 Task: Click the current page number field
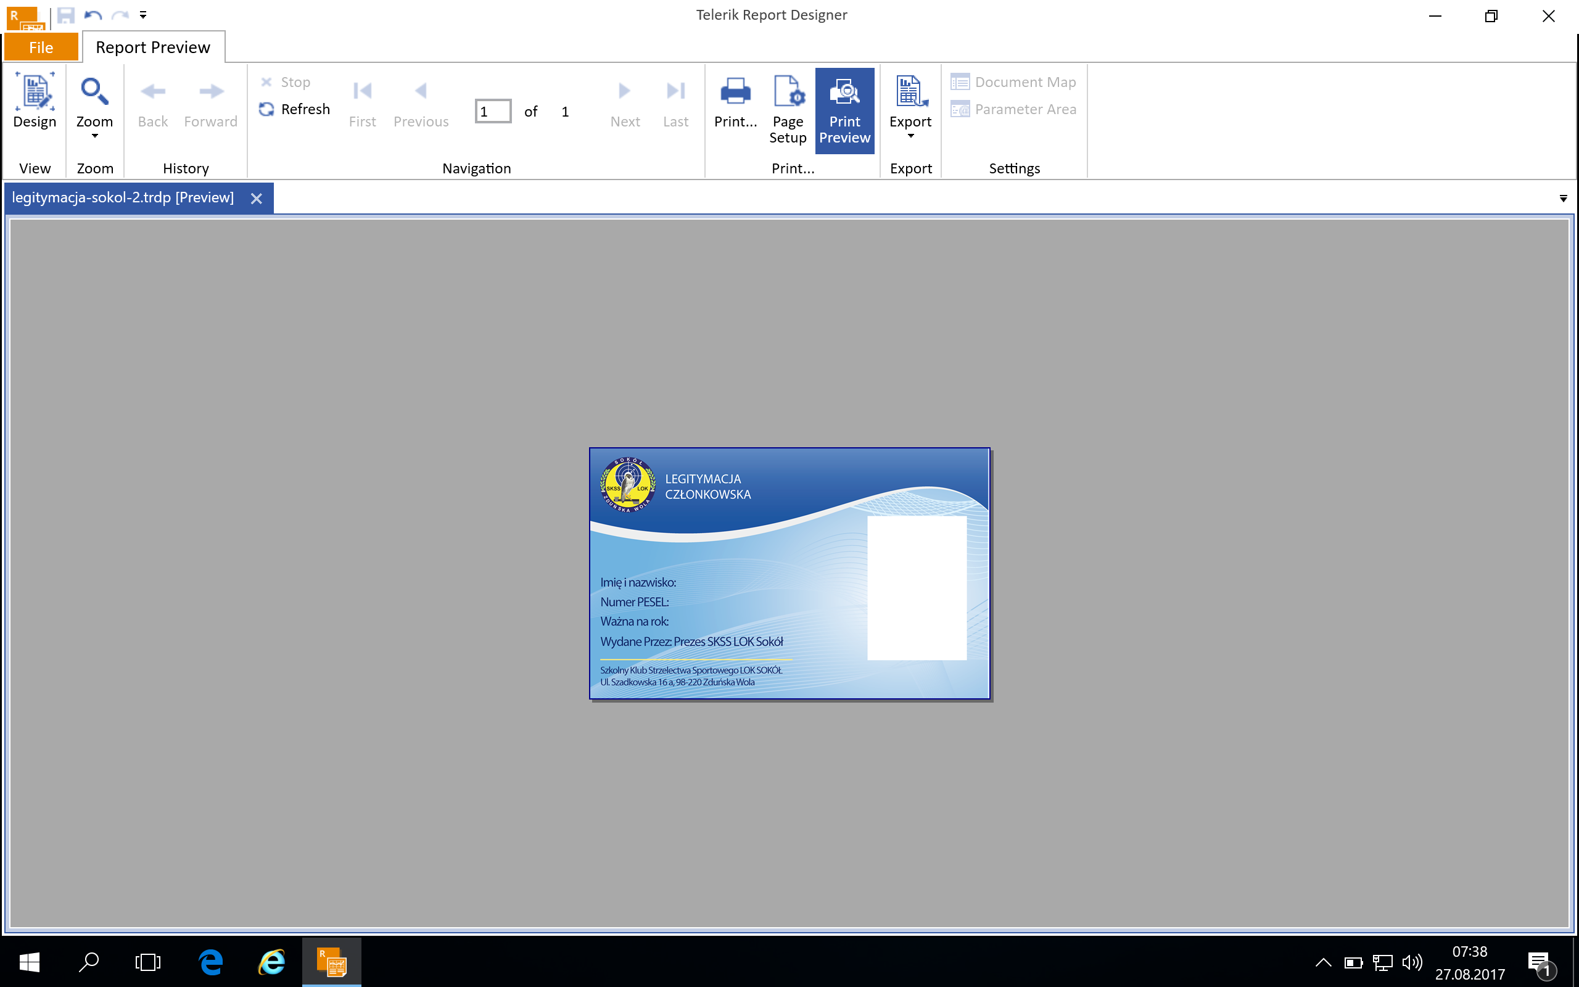click(493, 112)
